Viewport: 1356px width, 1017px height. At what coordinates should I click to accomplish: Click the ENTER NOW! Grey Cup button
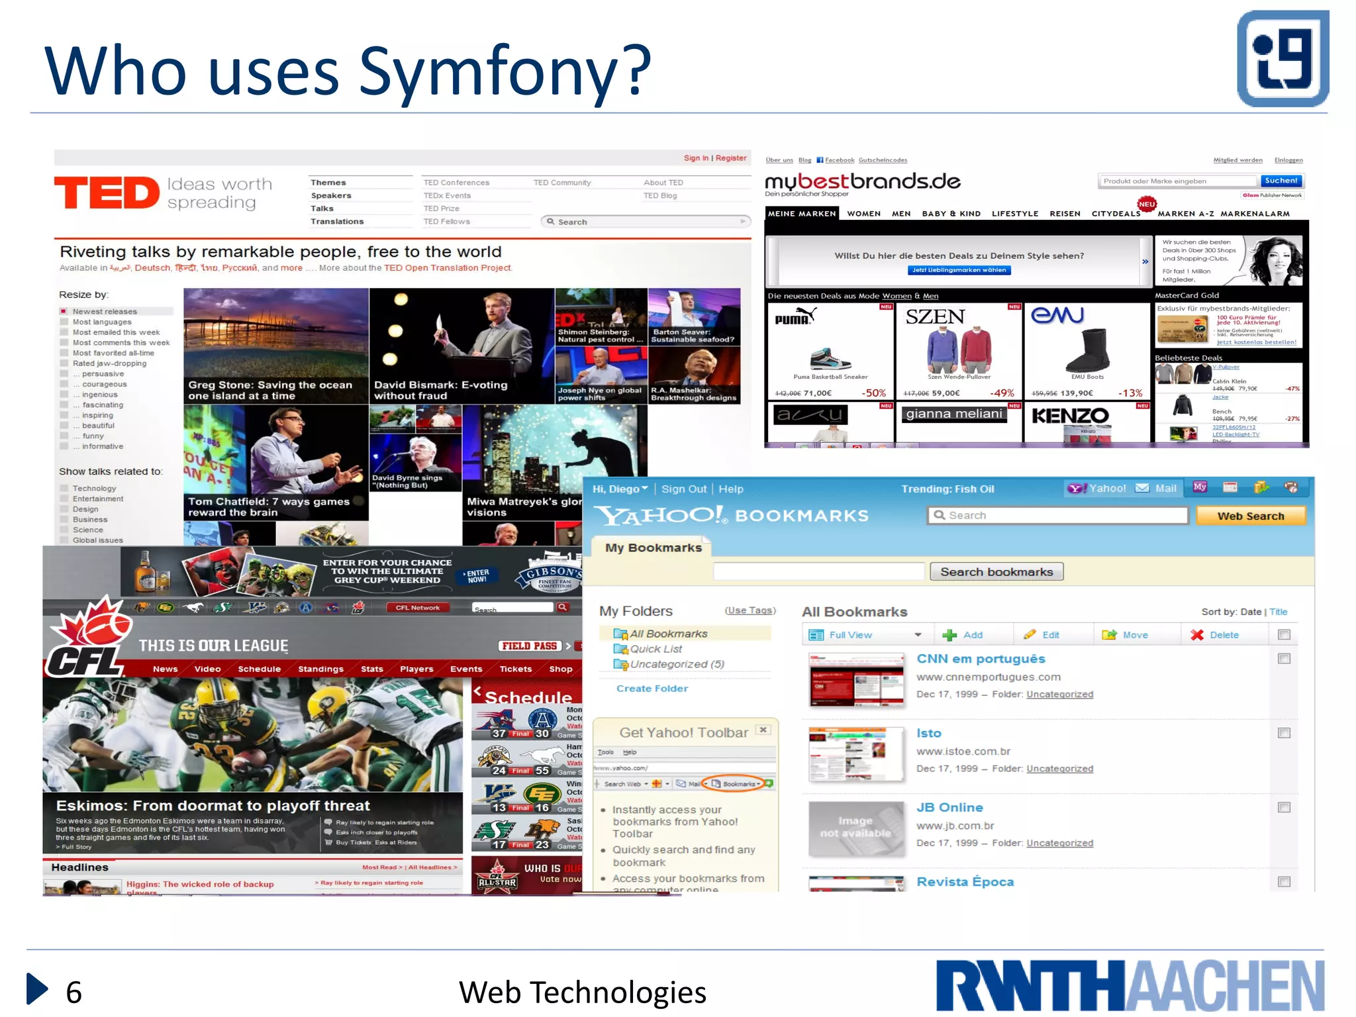(477, 575)
